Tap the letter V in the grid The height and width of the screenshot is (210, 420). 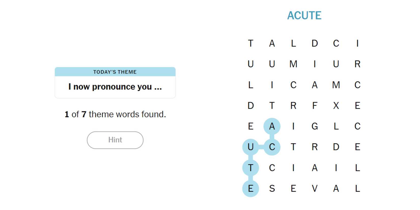coord(315,189)
